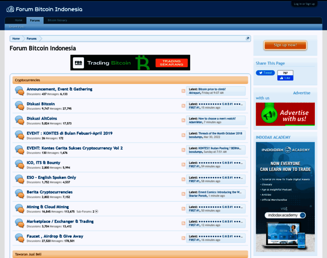Open the ESO - English Spoken Only forum
Viewport: 327px width, 258px height.
pos(51,177)
